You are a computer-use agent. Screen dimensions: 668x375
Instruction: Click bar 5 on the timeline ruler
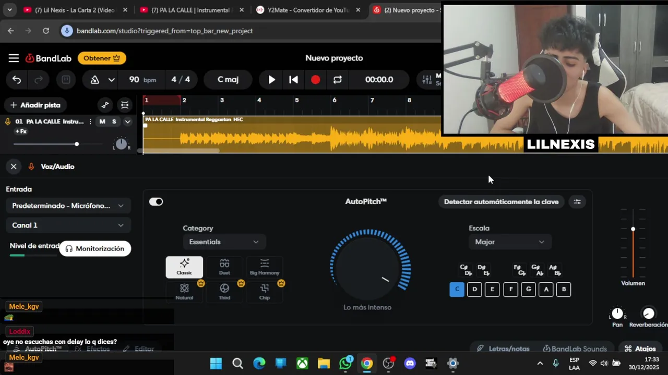click(x=297, y=100)
